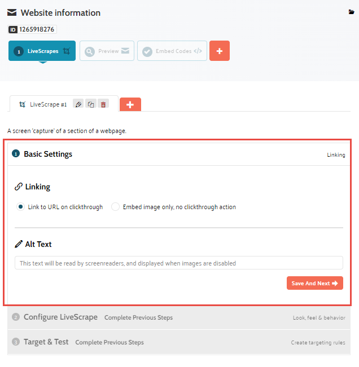This screenshot has height=367, width=359.
Task: Select Link to URL on clickthrough
Action: point(21,207)
